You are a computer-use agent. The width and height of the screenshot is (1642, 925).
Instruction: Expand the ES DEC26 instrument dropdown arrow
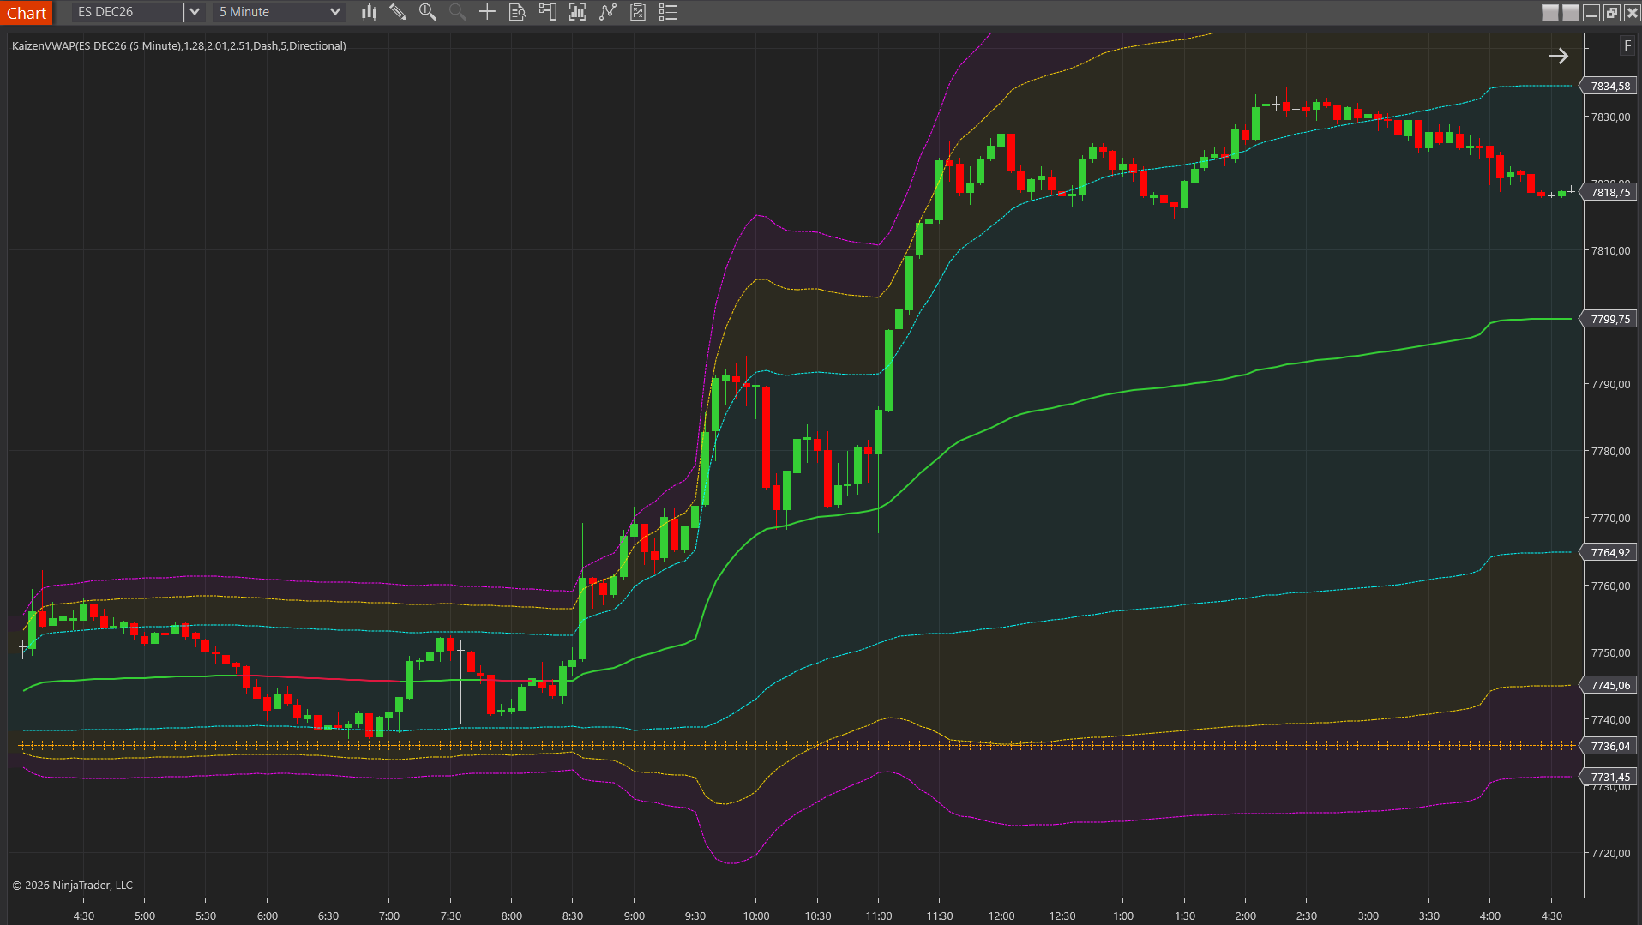coord(195,12)
